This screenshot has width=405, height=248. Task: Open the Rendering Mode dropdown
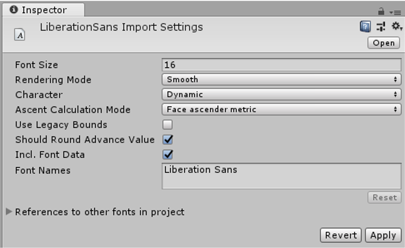click(282, 80)
